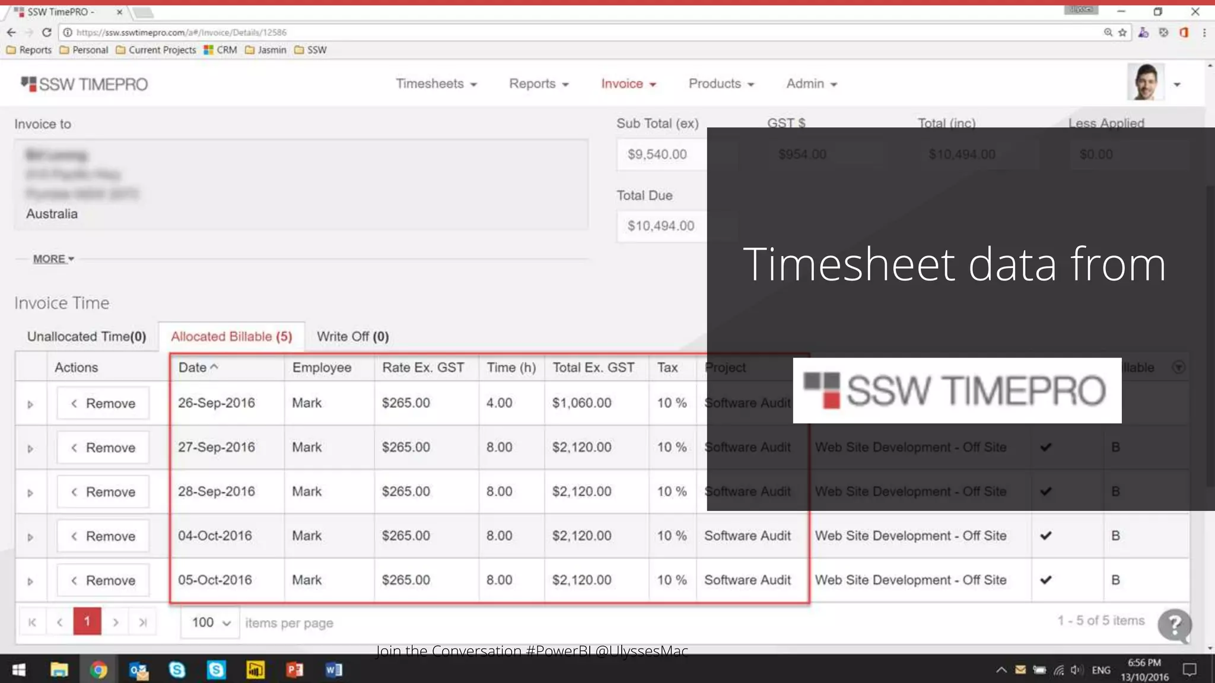Screen dimensions: 1215x683
Task: Open the Invoice menu
Action: click(628, 84)
